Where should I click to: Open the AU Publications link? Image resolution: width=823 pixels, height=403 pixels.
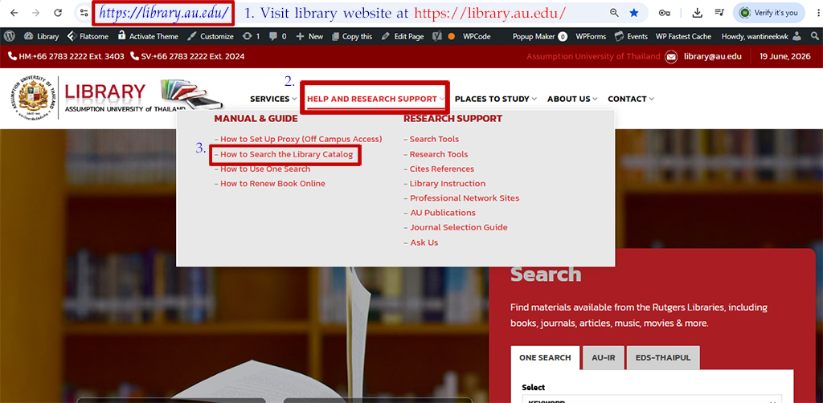coord(443,213)
